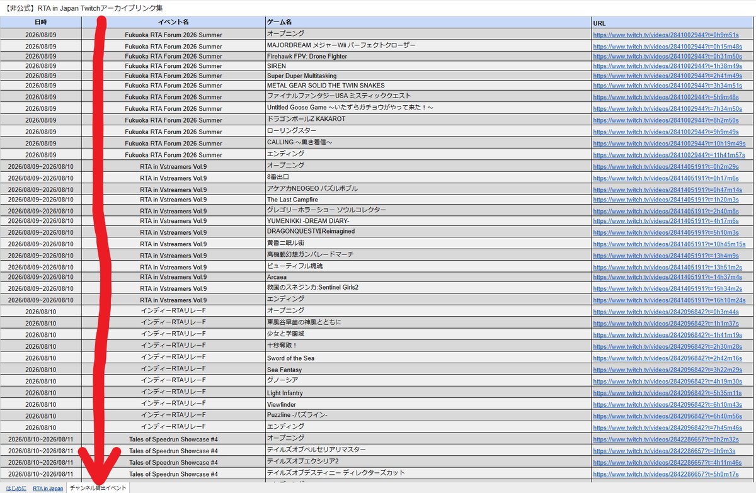Image resolution: width=756 pixels, height=493 pixels.
Task: Open the Twitch link ending t=15h34m2s
Action: coord(667,288)
